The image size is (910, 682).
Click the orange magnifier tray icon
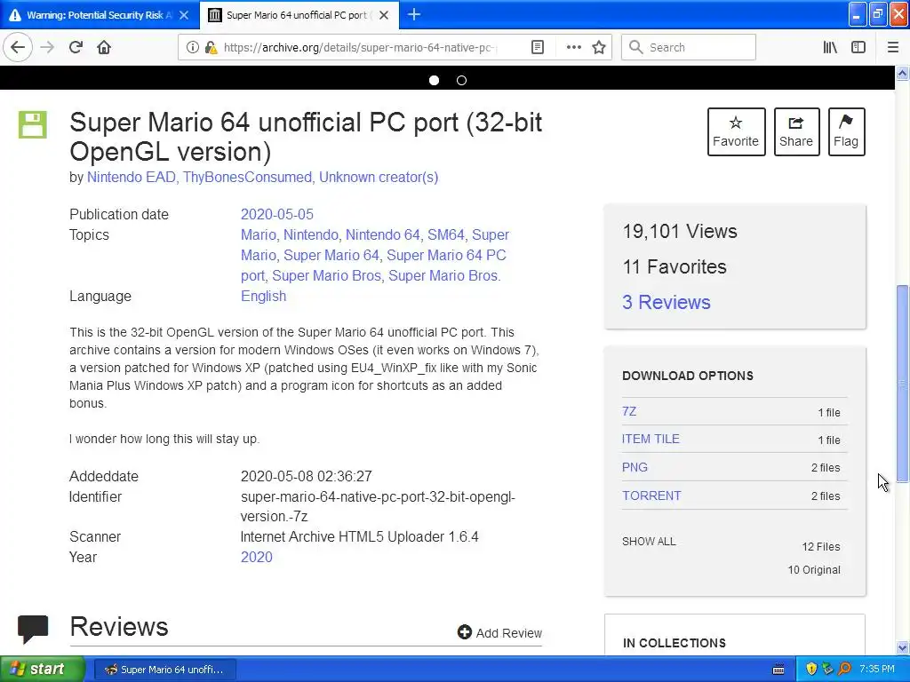(x=844, y=670)
